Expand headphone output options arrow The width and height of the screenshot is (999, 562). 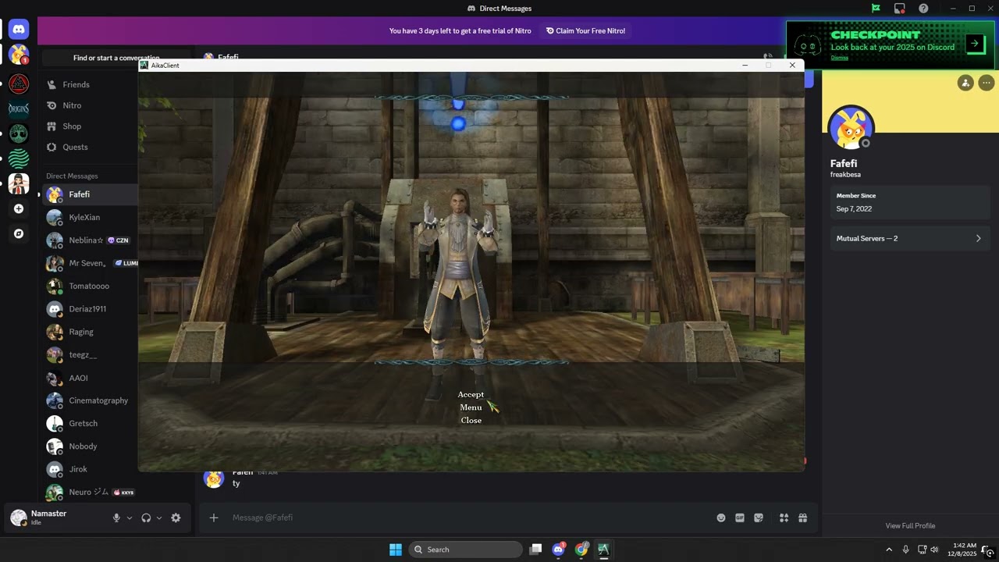[x=159, y=518]
